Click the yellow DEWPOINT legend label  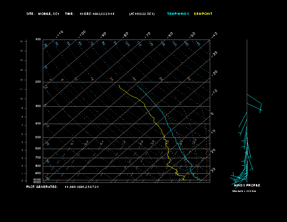(203, 14)
